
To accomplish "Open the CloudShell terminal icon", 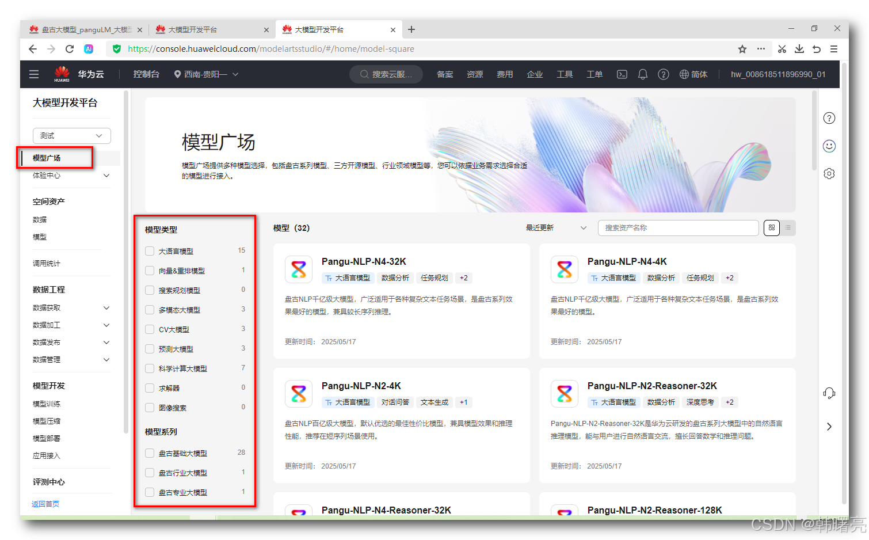I will (622, 74).
